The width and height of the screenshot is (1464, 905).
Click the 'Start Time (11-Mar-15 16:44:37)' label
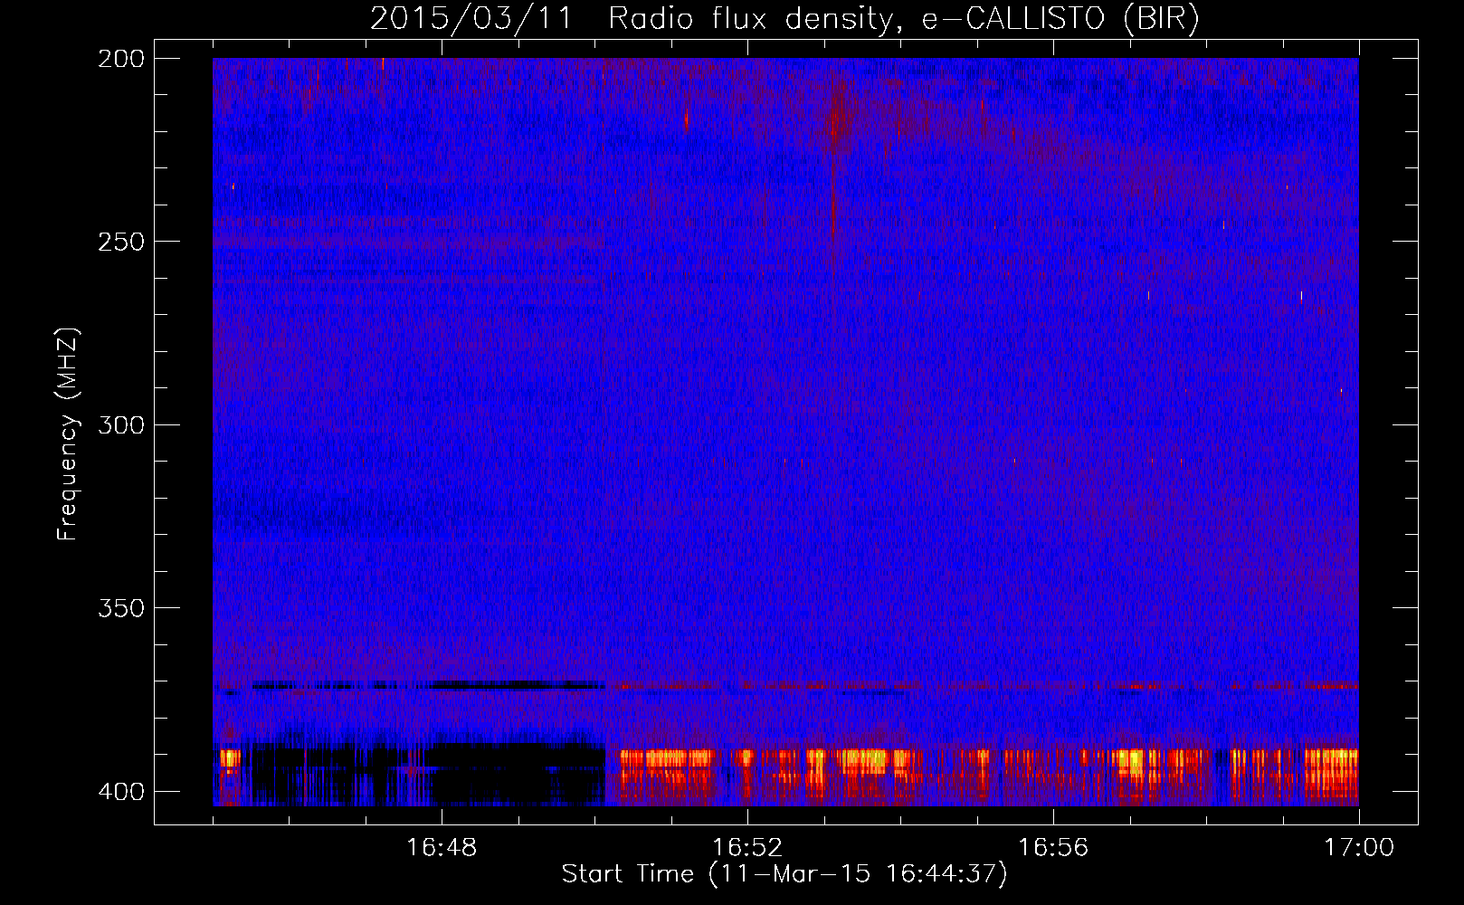pos(784,874)
